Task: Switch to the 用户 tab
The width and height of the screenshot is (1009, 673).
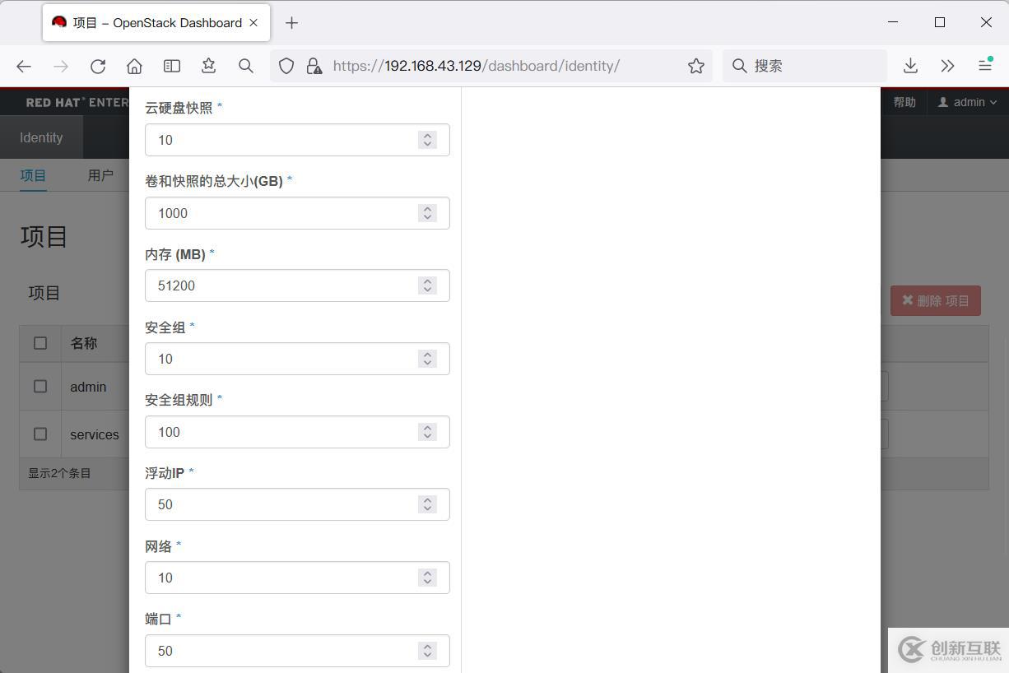Action: [100, 175]
